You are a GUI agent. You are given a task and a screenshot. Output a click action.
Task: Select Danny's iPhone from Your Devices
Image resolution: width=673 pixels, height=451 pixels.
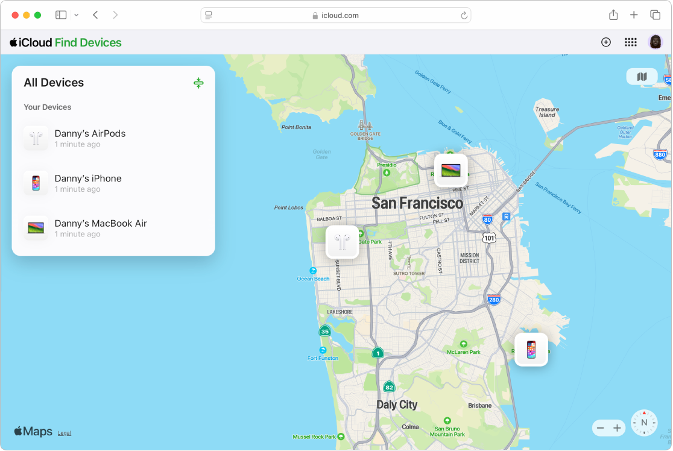(88, 183)
